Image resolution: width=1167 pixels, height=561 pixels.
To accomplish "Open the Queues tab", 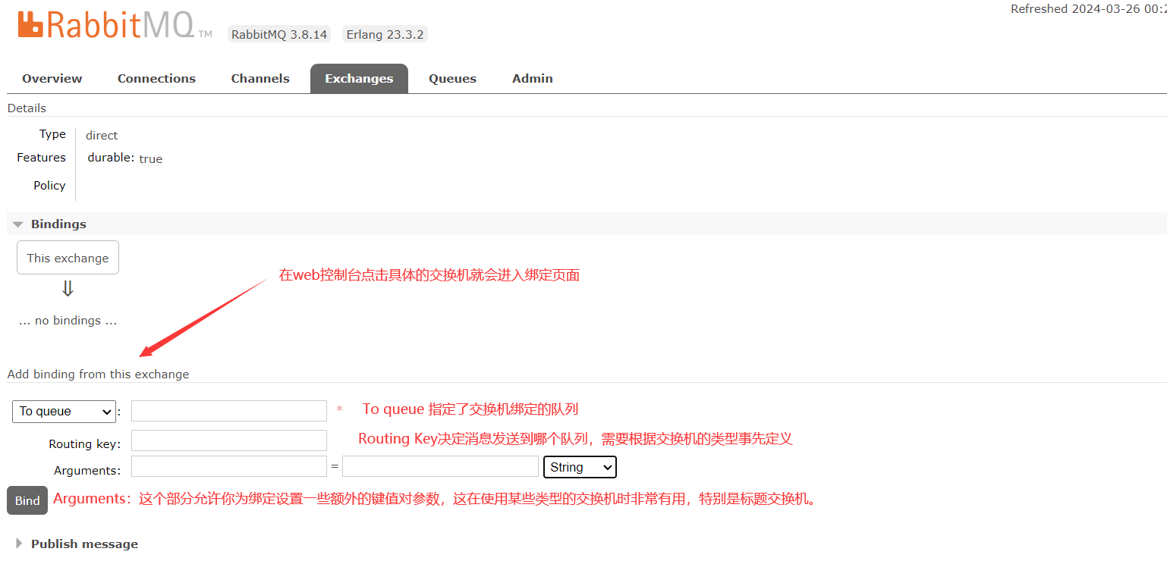I will point(452,79).
